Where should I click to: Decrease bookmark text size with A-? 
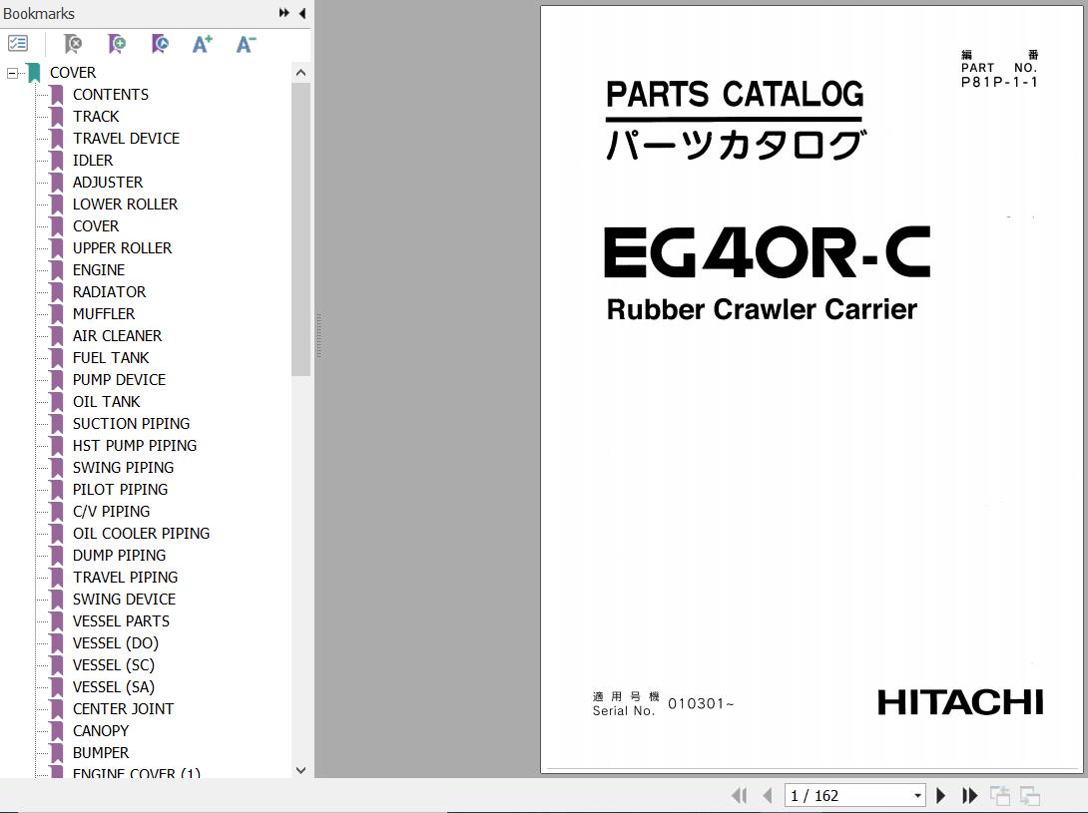[x=246, y=44]
